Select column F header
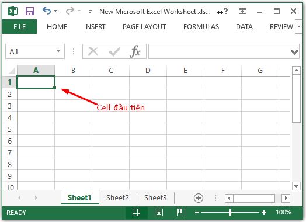The image size is (306, 222). click(x=223, y=70)
